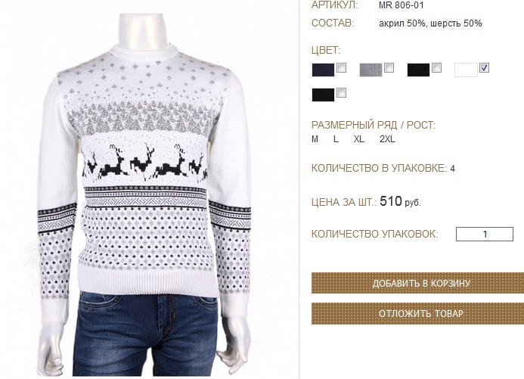Click the Добавить в корзину button

click(x=417, y=283)
